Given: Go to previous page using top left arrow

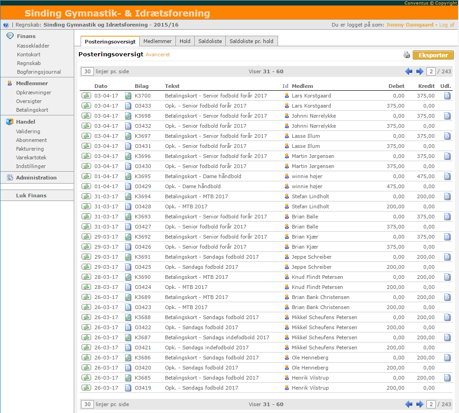Looking at the screenshot, I should [409, 71].
